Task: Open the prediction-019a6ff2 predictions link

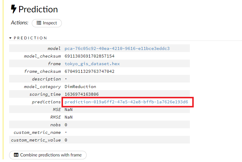Action: pyautogui.click(x=126, y=102)
